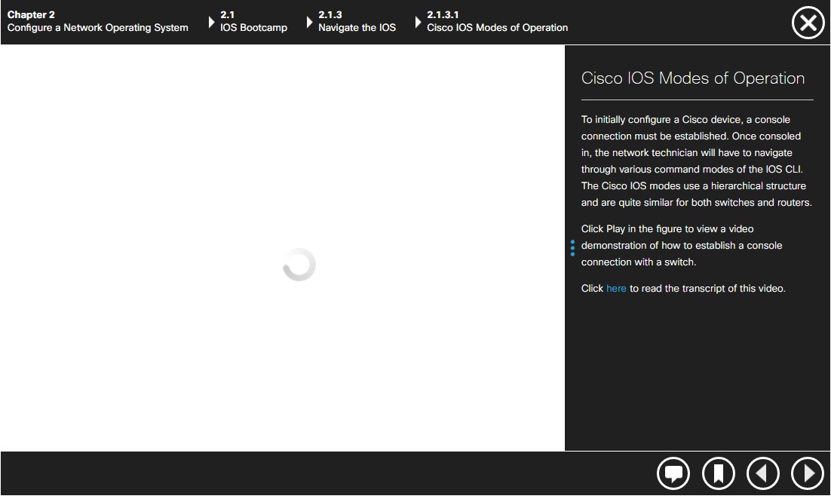The height and width of the screenshot is (496, 831).
Task: Expand the arrow before 2.1.3 Navigate the IOS
Action: pyautogui.click(x=309, y=23)
